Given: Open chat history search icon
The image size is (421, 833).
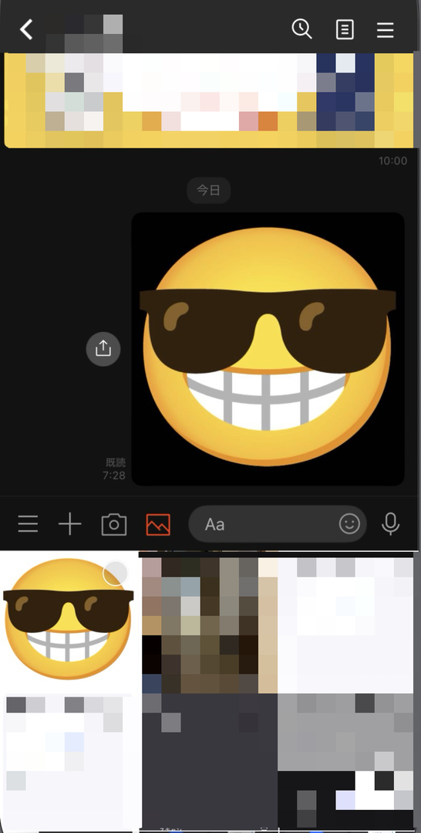Looking at the screenshot, I should click(301, 29).
